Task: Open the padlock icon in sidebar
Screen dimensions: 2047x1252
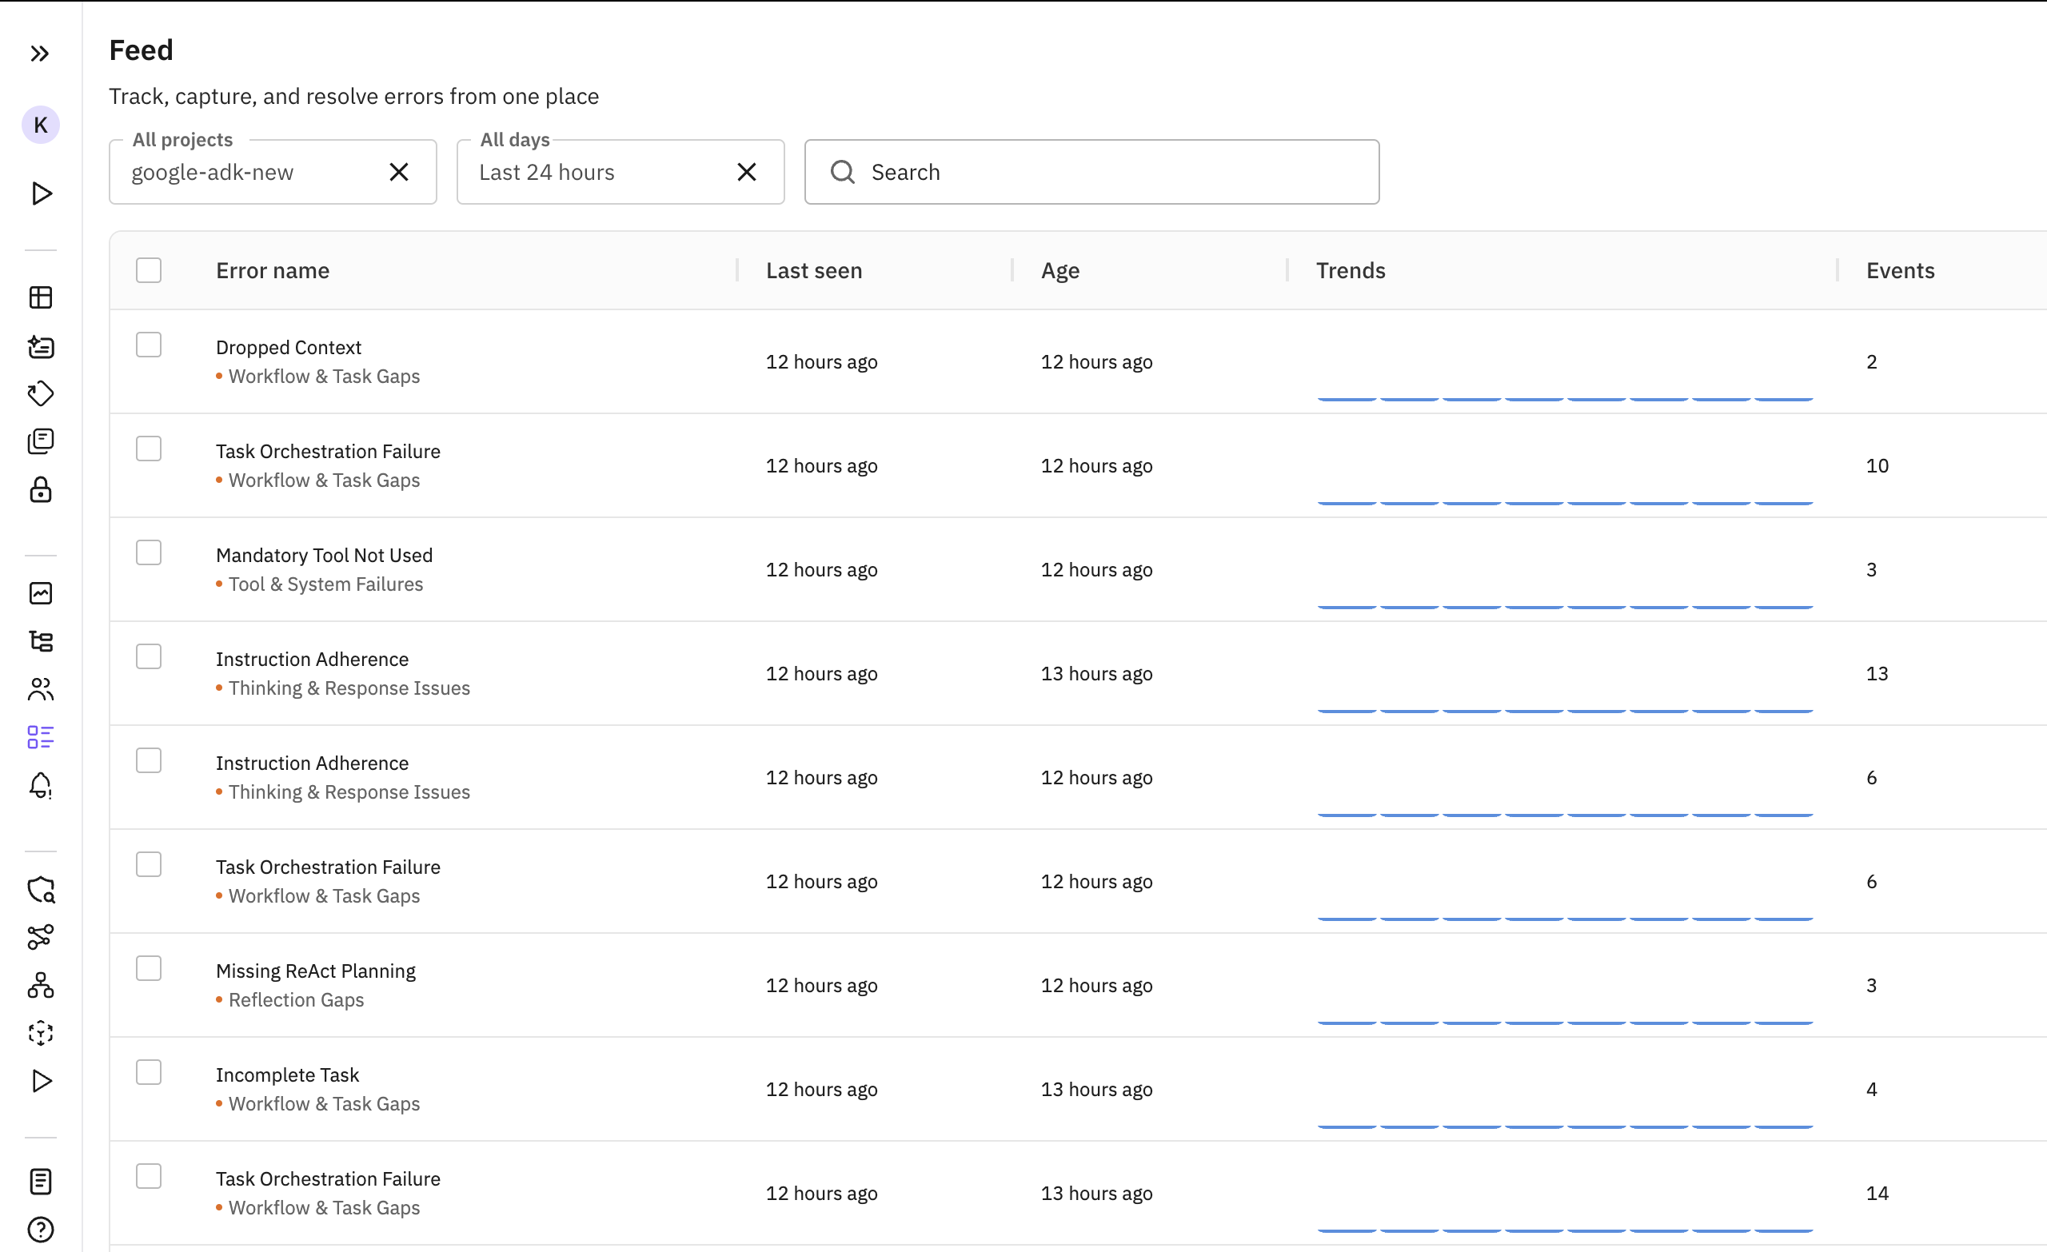Action: click(x=41, y=490)
